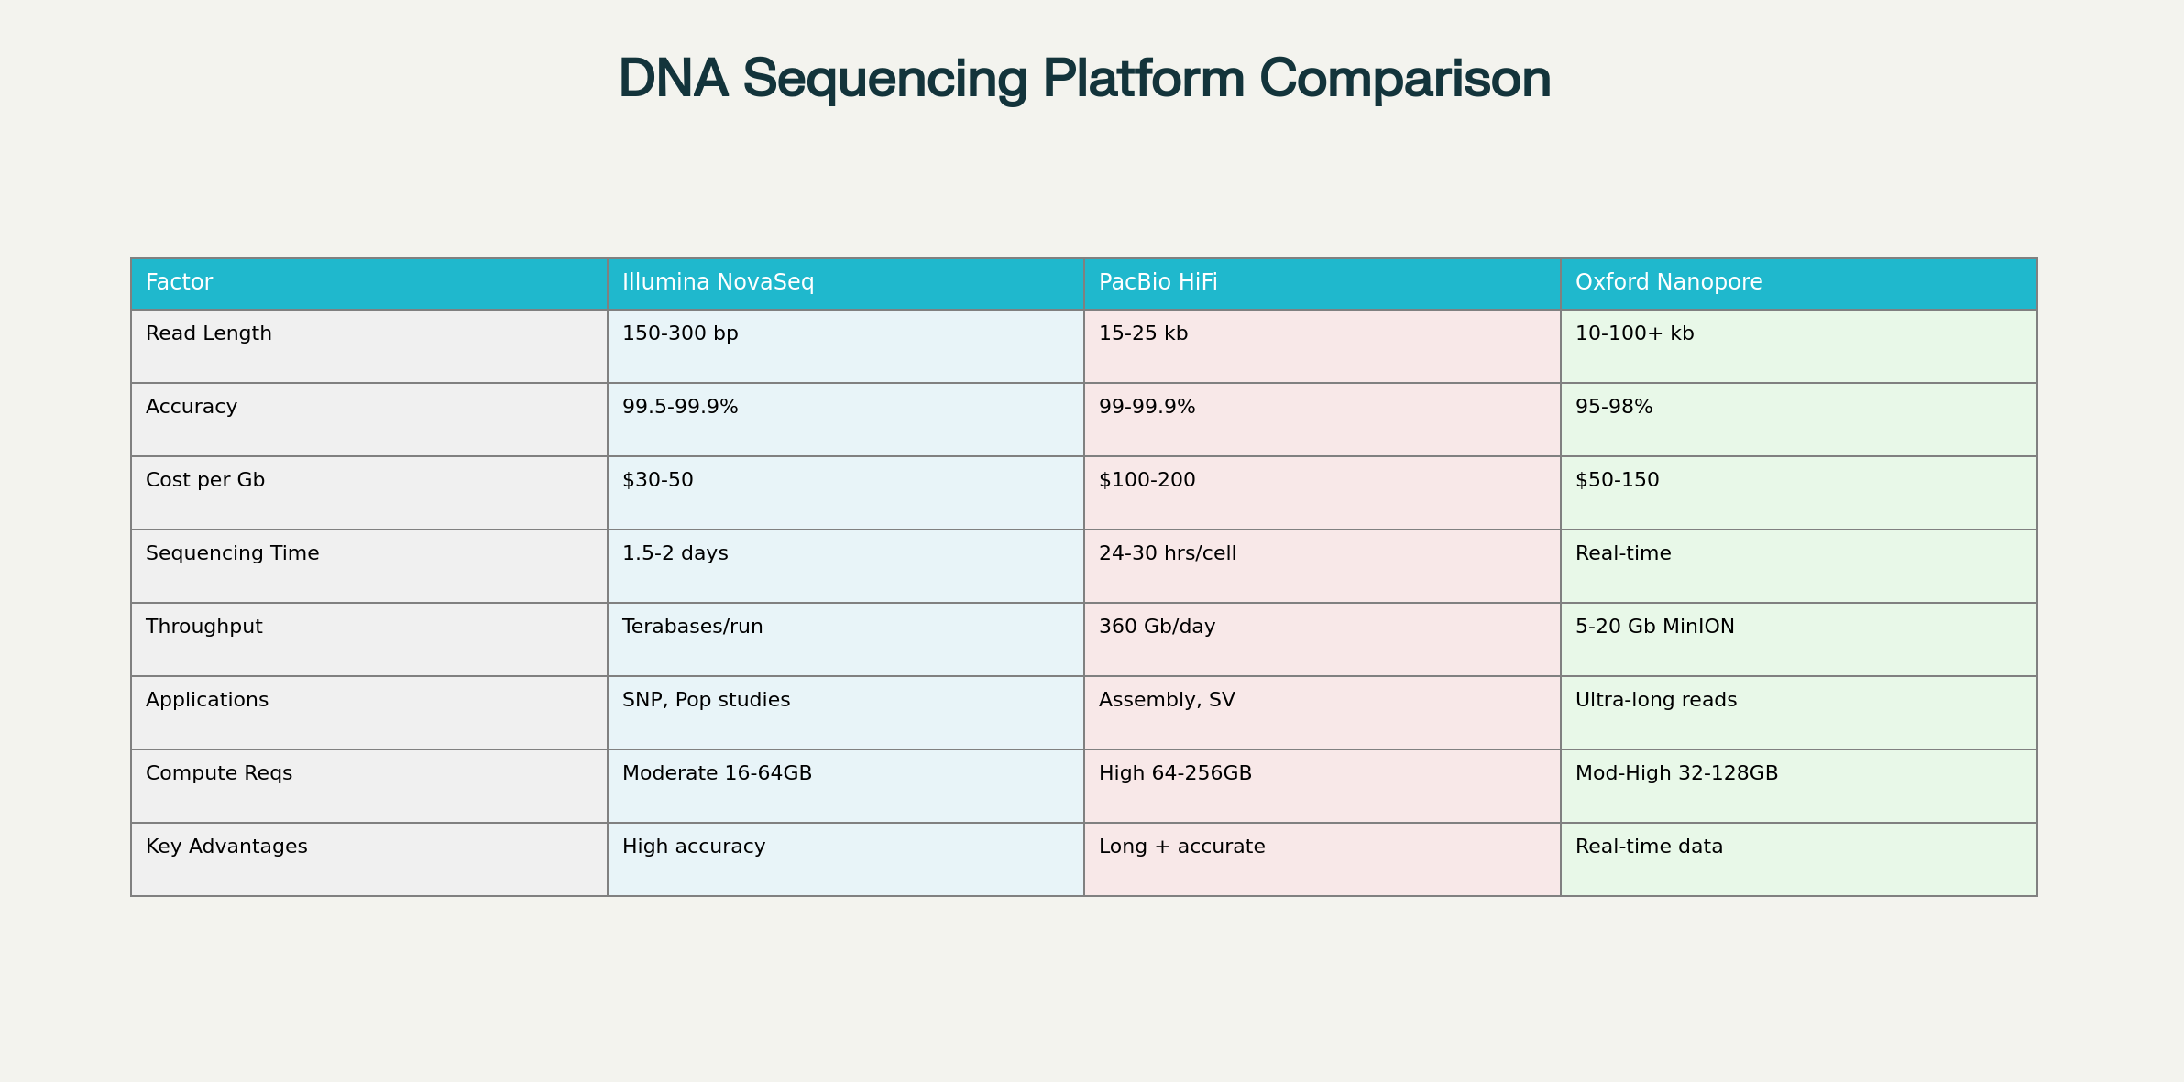2184x1082 pixels.
Task: Select the "Real-time" sequencing time cell
Action: tap(1623, 554)
